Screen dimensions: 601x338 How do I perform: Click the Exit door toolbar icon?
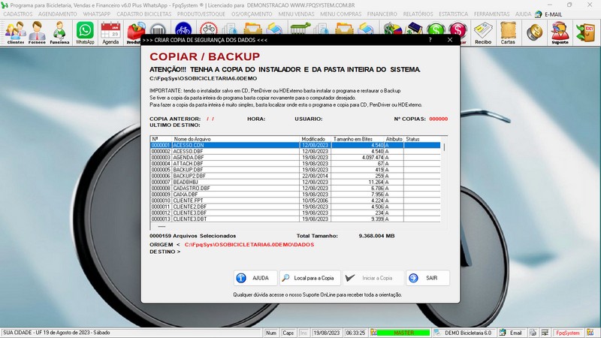586,33
